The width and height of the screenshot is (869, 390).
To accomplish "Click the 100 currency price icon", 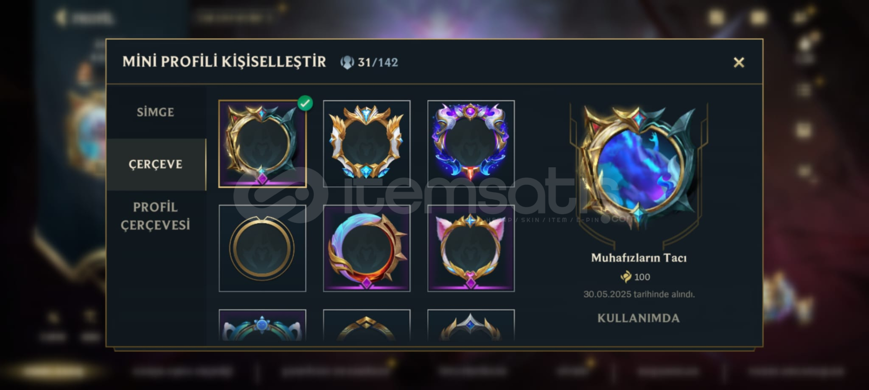I will pos(626,277).
